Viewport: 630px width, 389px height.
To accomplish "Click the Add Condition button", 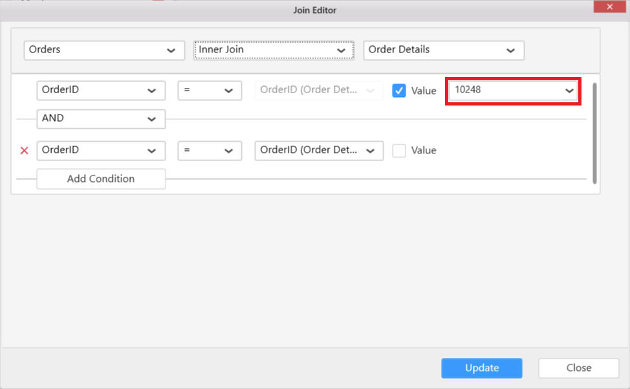I will 101,179.
